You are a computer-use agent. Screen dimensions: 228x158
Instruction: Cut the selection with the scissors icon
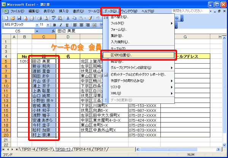tap(68, 18)
